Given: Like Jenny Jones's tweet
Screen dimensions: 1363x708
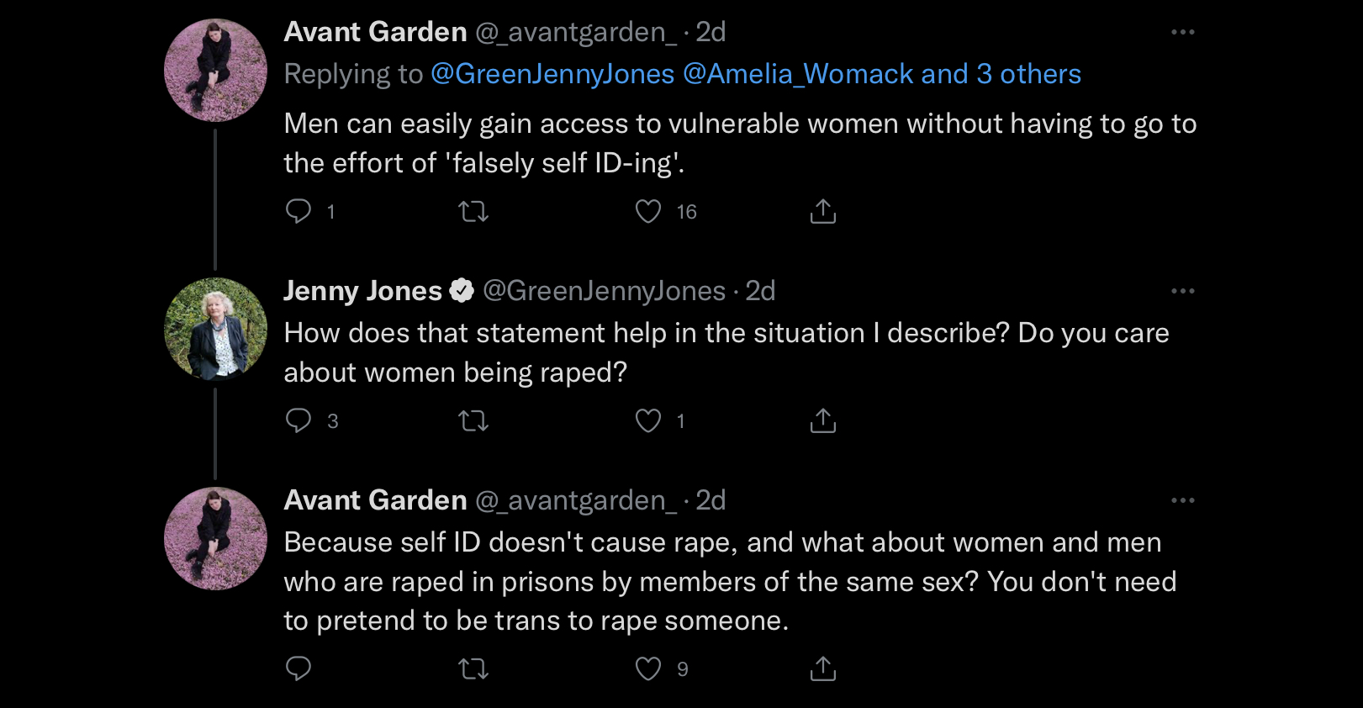Looking at the screenshot, I should 648,420.
